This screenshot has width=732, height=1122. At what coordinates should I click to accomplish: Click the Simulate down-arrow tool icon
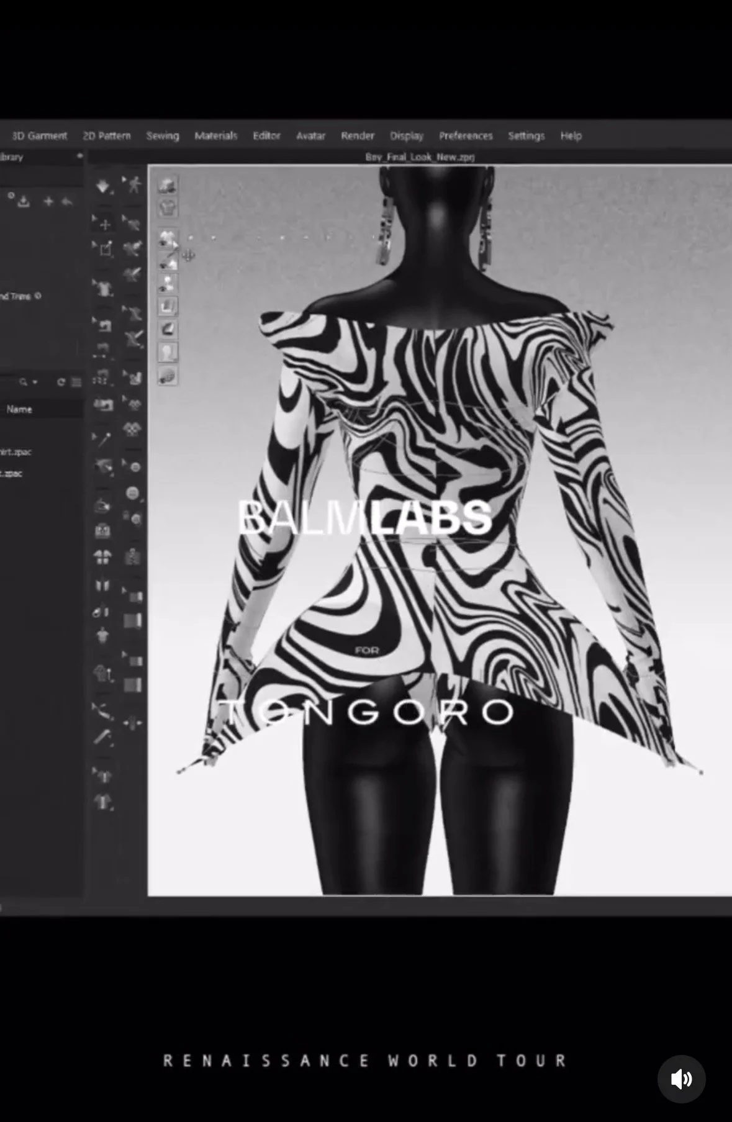click(103, 186)
